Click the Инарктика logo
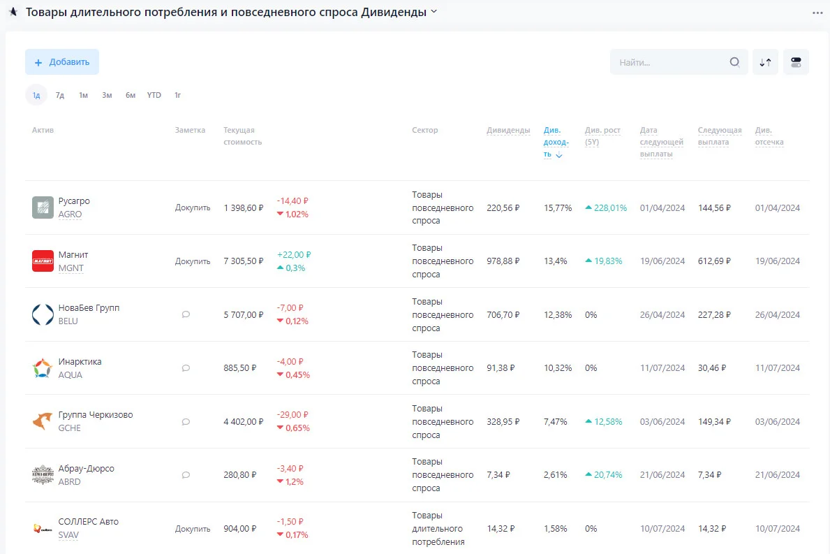The image size is (830, 554). click(x=43, y=368)
